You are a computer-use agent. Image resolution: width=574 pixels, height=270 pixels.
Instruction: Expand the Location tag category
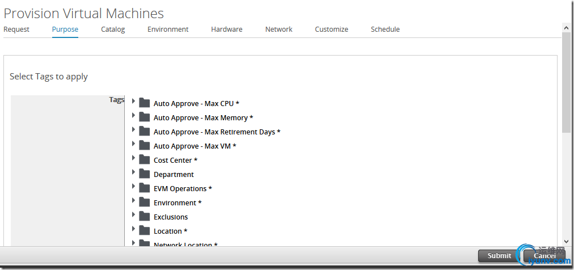coord(133,229)
